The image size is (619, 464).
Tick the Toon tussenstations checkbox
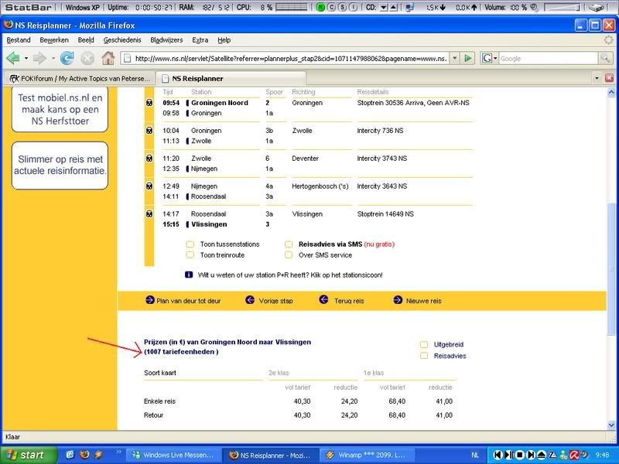coord(190,244)
